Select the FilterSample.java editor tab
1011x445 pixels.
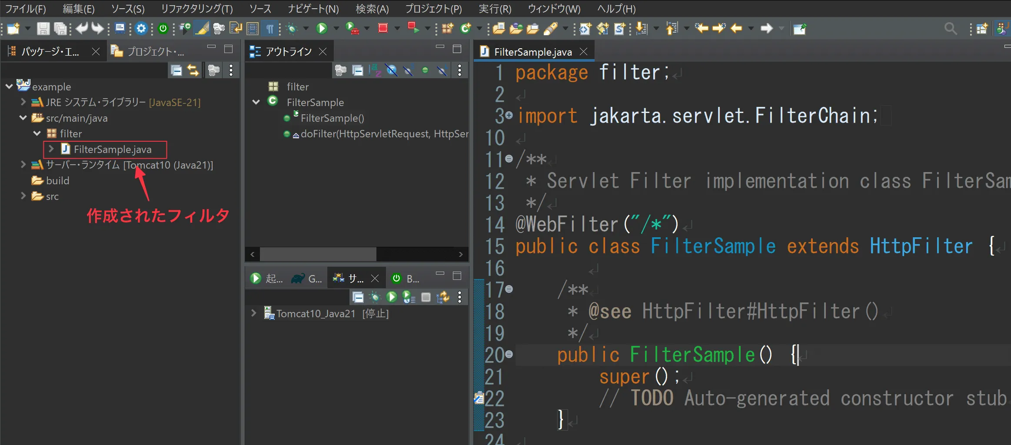tap(533, 52)
